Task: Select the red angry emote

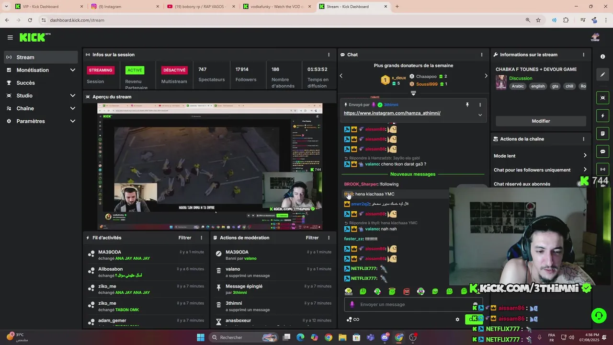Action: 406,291
